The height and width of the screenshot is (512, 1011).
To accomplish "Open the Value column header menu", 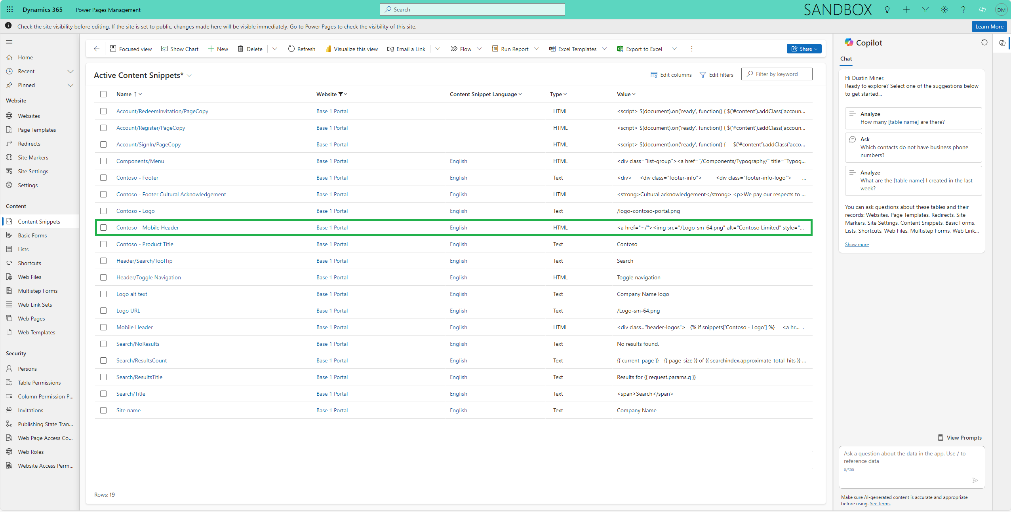I will coord(626,94).
